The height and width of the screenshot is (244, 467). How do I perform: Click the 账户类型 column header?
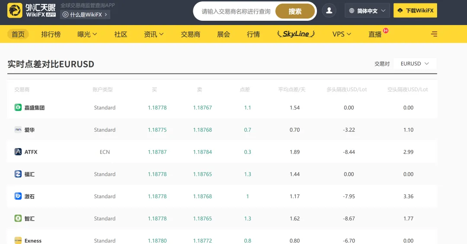point(103,89)
